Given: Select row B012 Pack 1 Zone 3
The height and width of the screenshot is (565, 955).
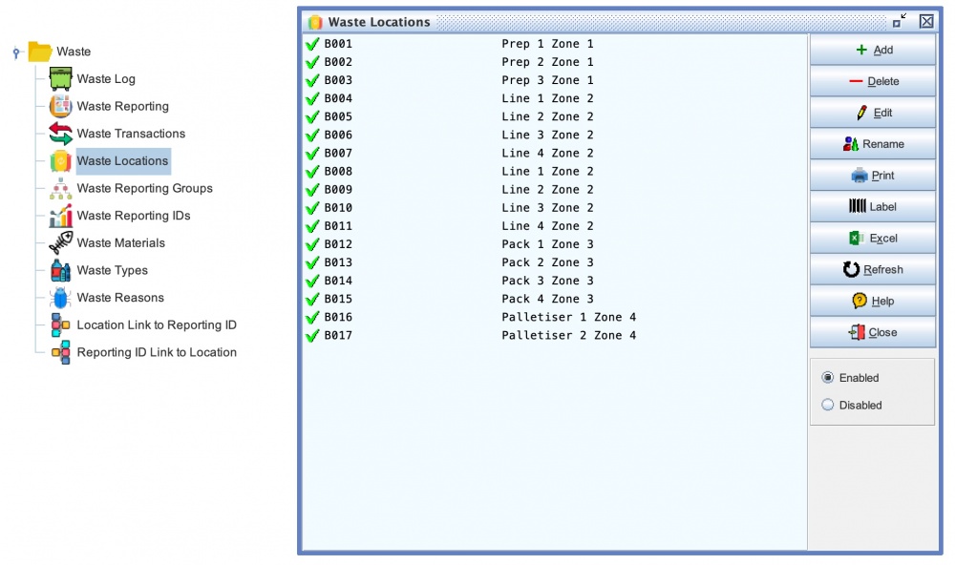Looking at the screenshot, I should 458,244.
